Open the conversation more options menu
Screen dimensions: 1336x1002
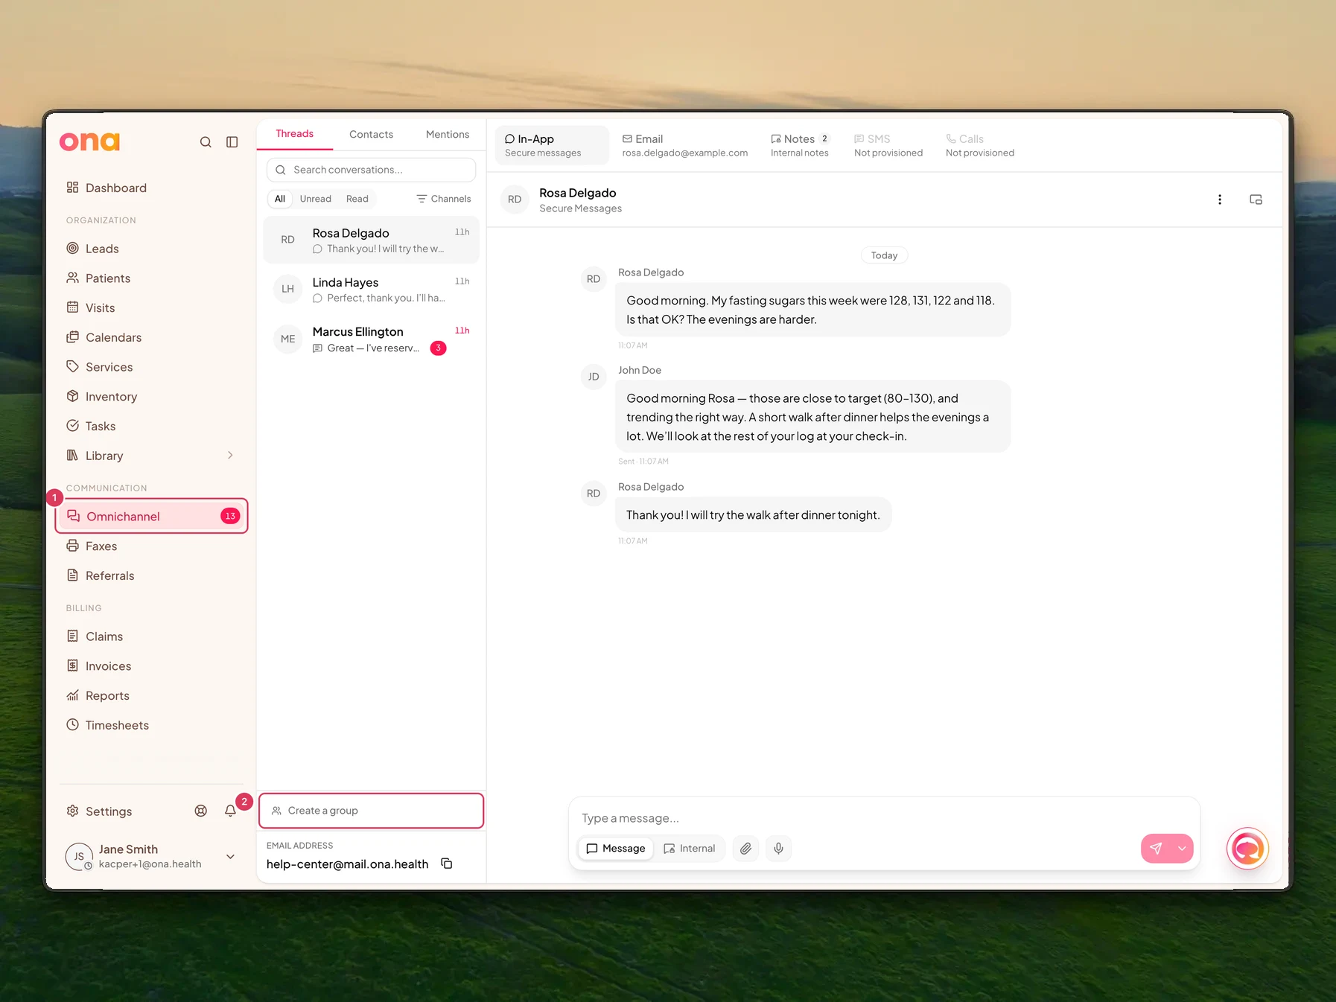point(1220,200)
